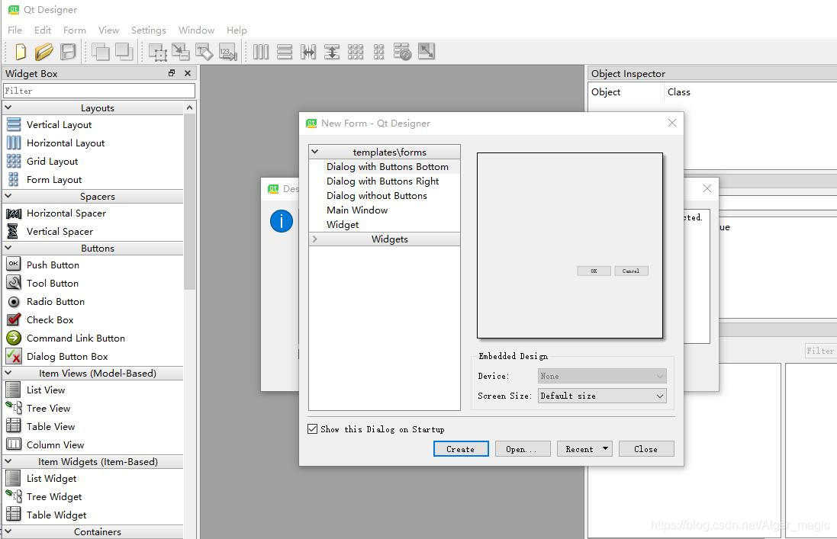Open the Form menu
Viewport: 837px width, 539px height.
point(74,30)
